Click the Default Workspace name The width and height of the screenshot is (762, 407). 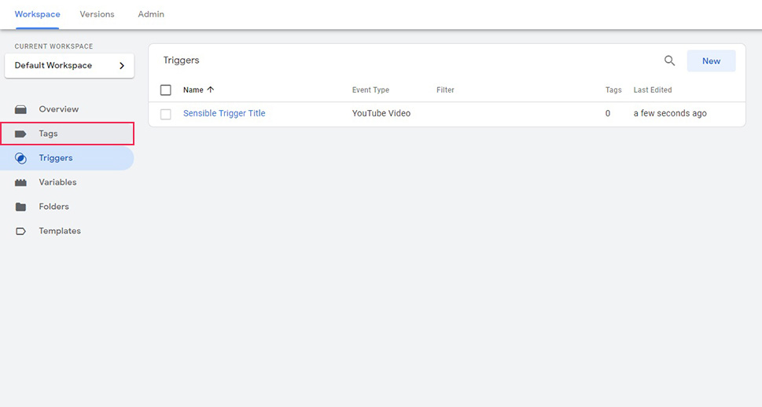pos(53,65)
